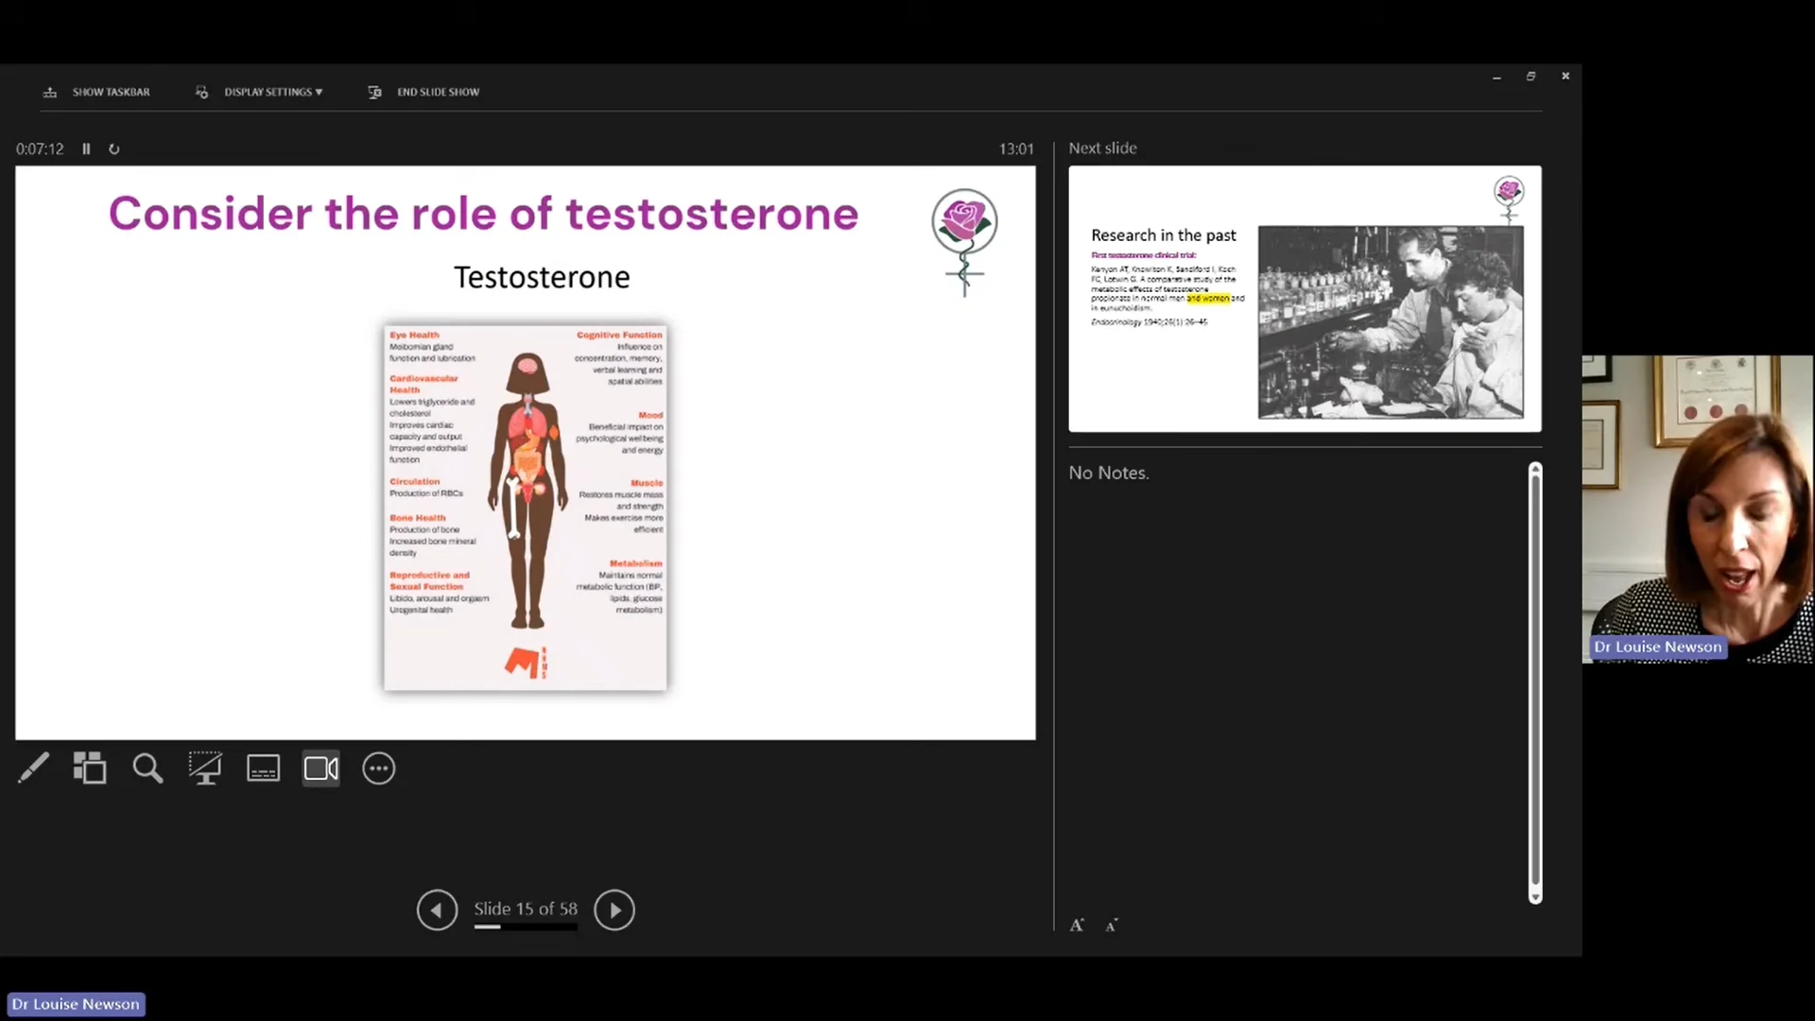Click Dr Louise Newson label at bottom left
The width and height of the screenshot is (1815, 1021).
pos(76,1004)
